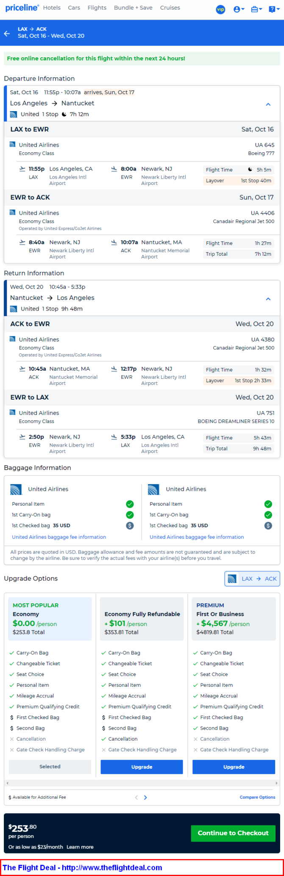The width and height of the screenshot is (284, 876).
Task: Click United logo beside UA 4380 flight
Action: tap(12, 339)
